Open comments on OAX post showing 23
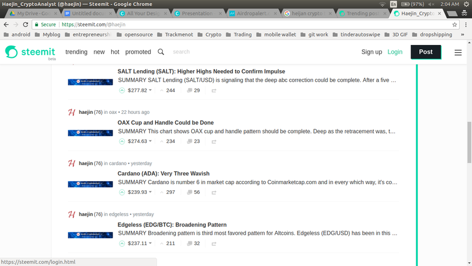This screenshot has height=266, width=472. [x=193, y=141]
